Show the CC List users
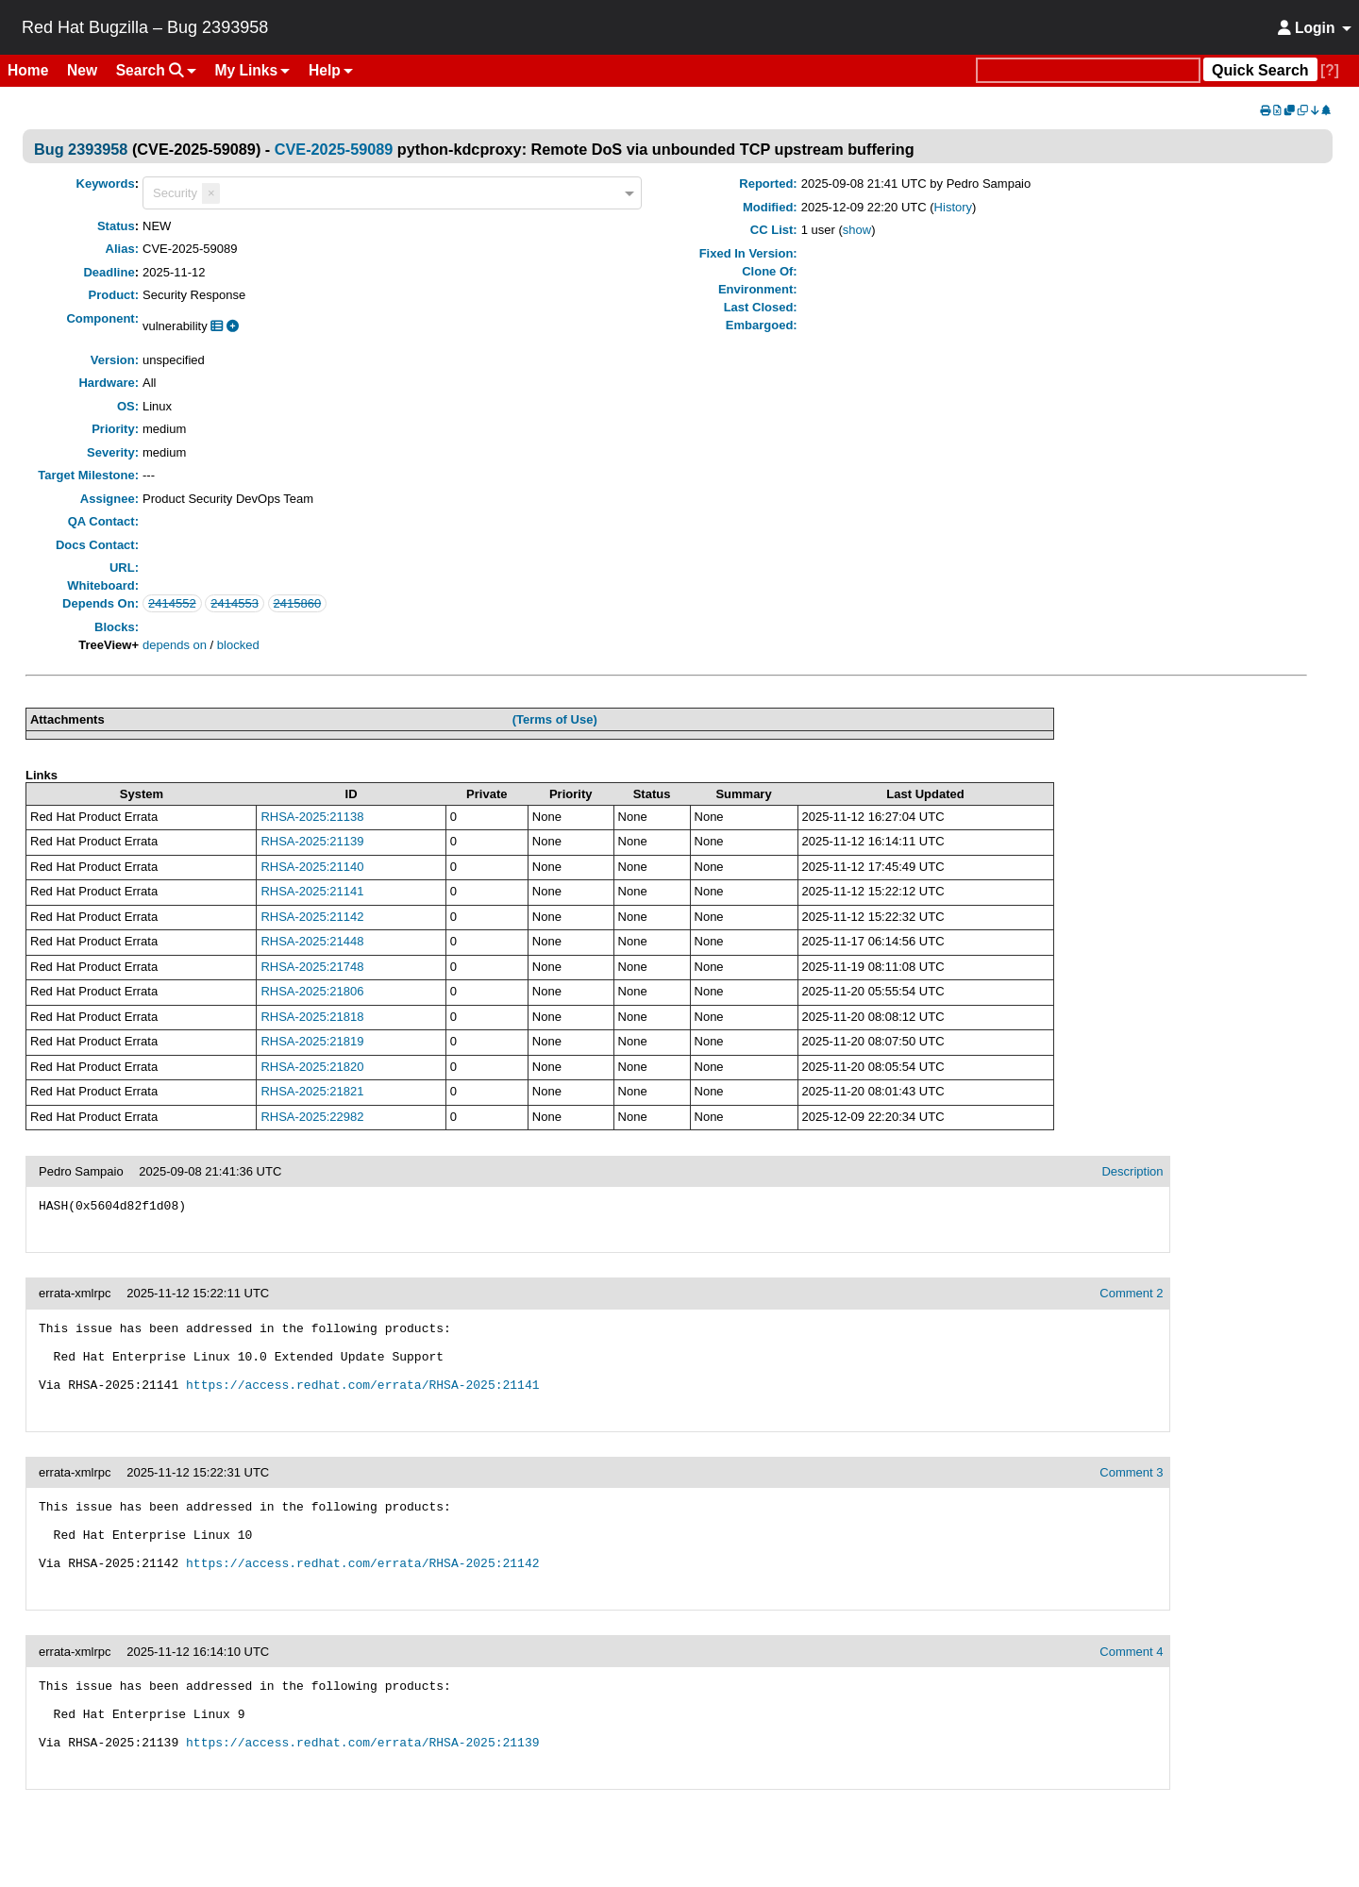 [x=857, y=230]
